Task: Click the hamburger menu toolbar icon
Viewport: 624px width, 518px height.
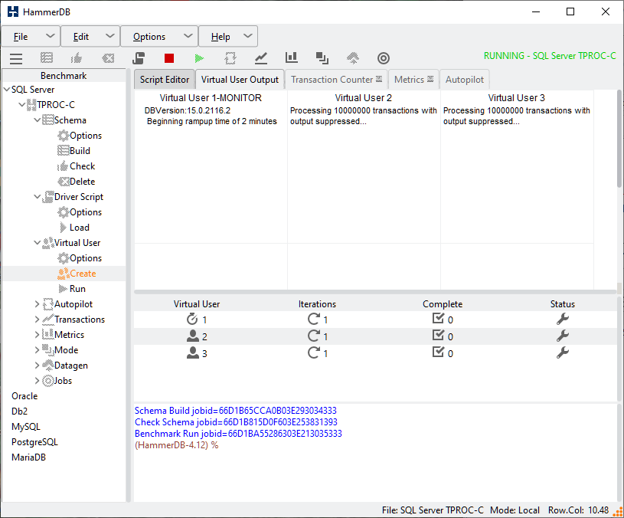Action: 16,58
